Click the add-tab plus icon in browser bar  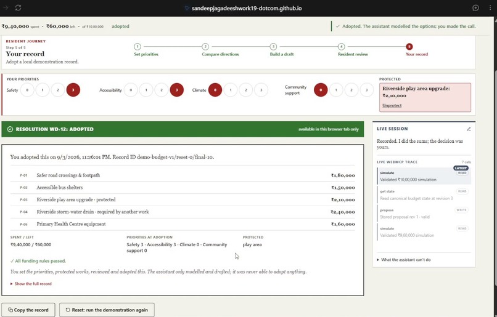tap(475, 8)
